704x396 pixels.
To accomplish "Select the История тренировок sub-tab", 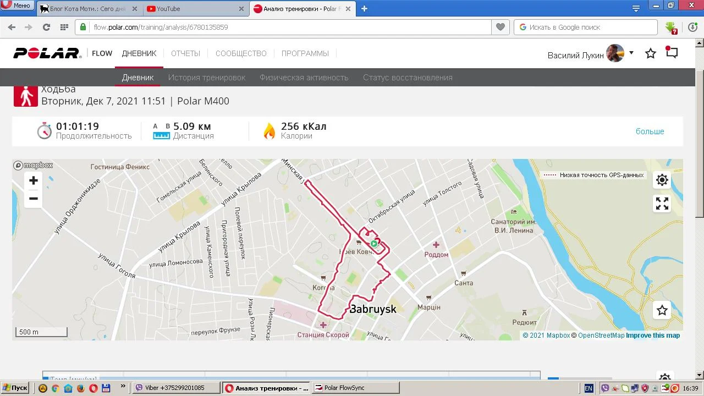I will click(207, 78).
